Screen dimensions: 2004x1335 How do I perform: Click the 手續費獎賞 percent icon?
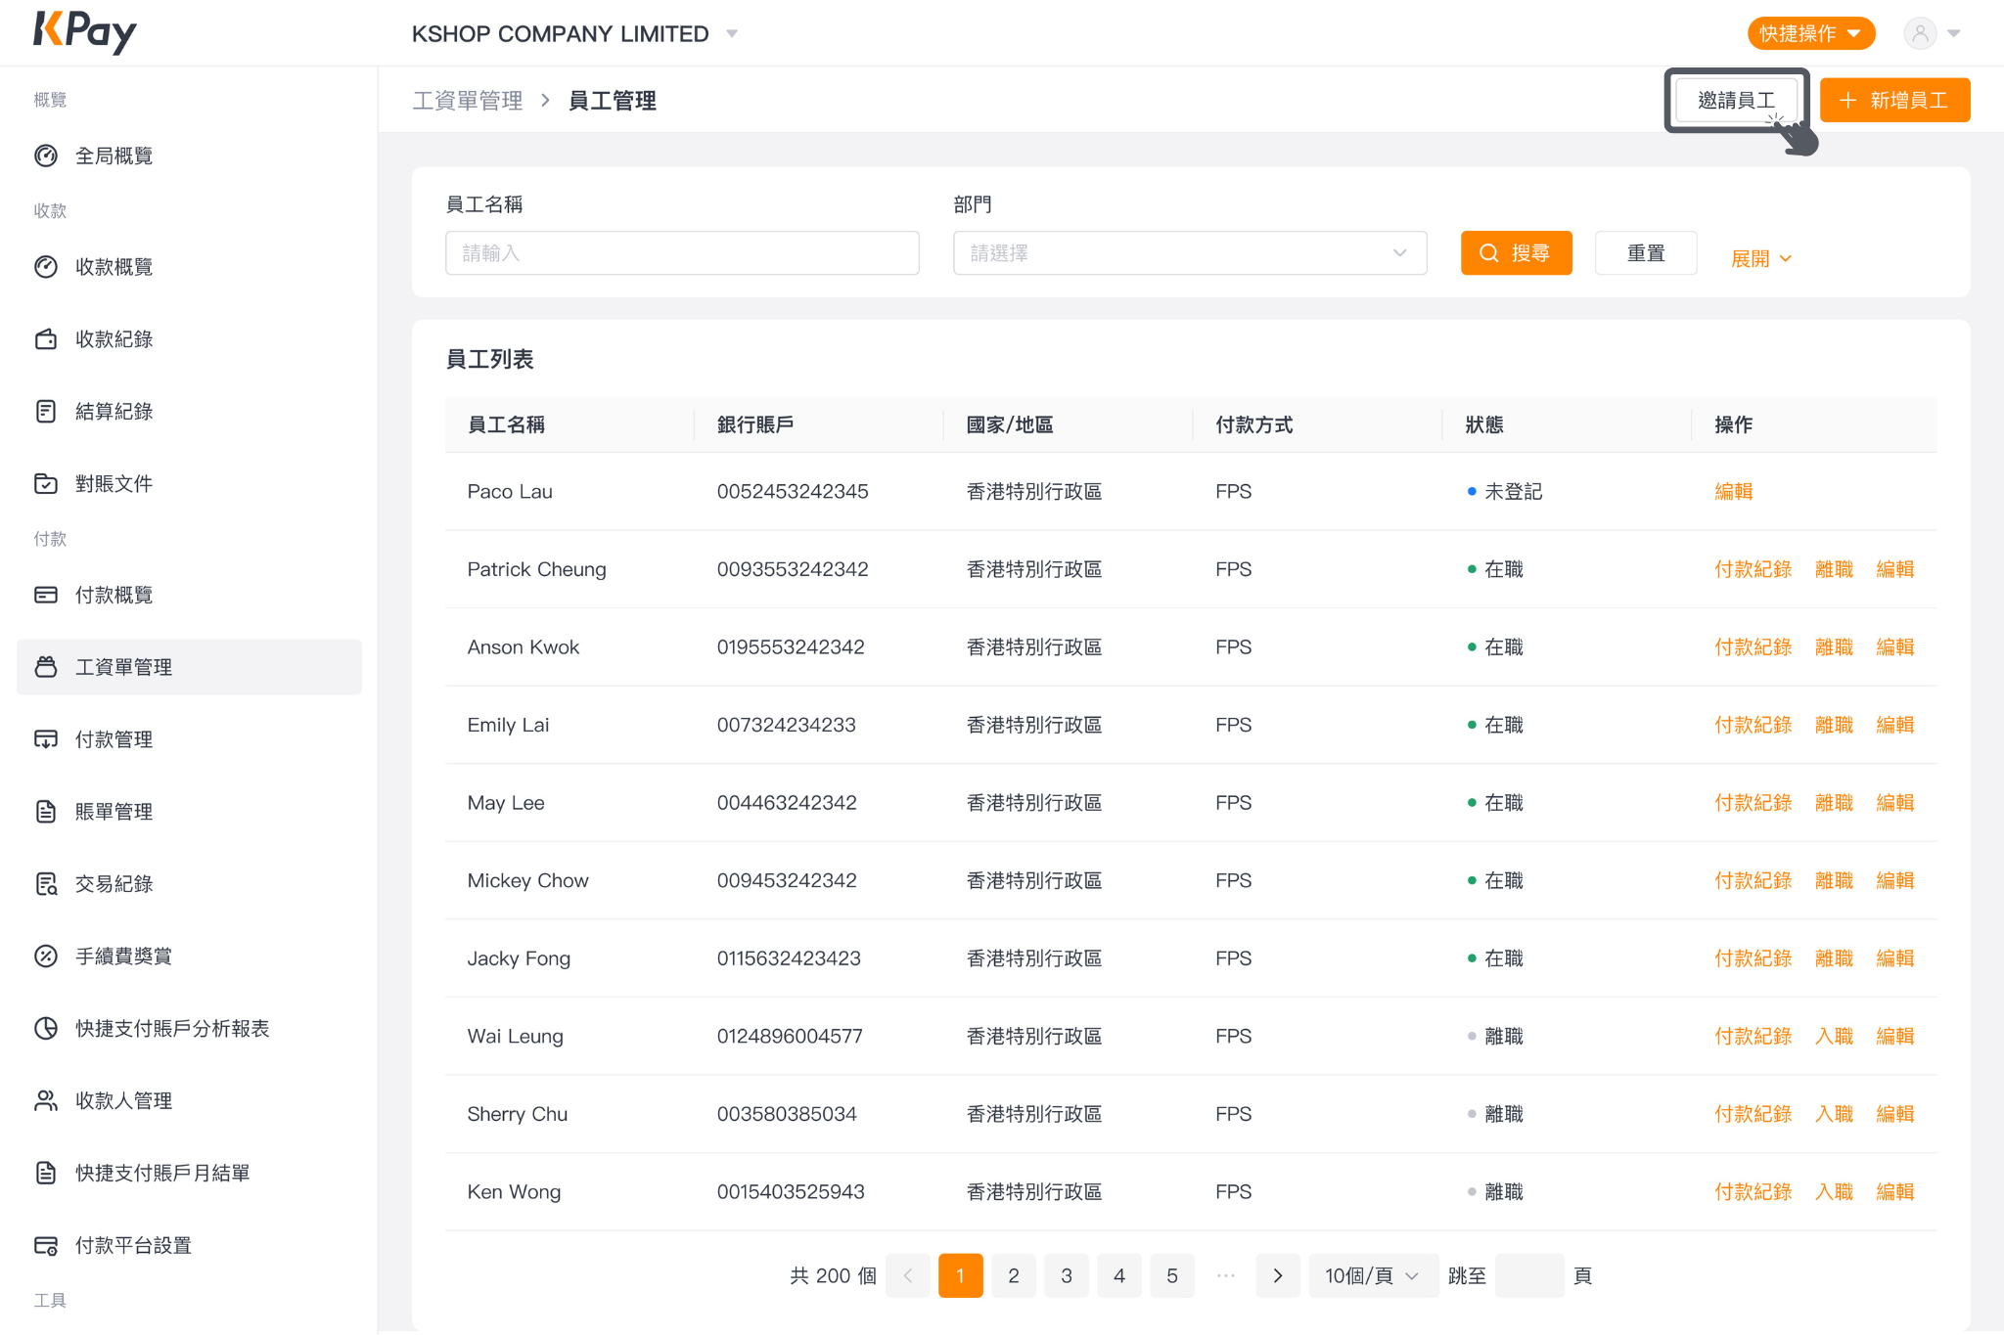pos(46,957)
